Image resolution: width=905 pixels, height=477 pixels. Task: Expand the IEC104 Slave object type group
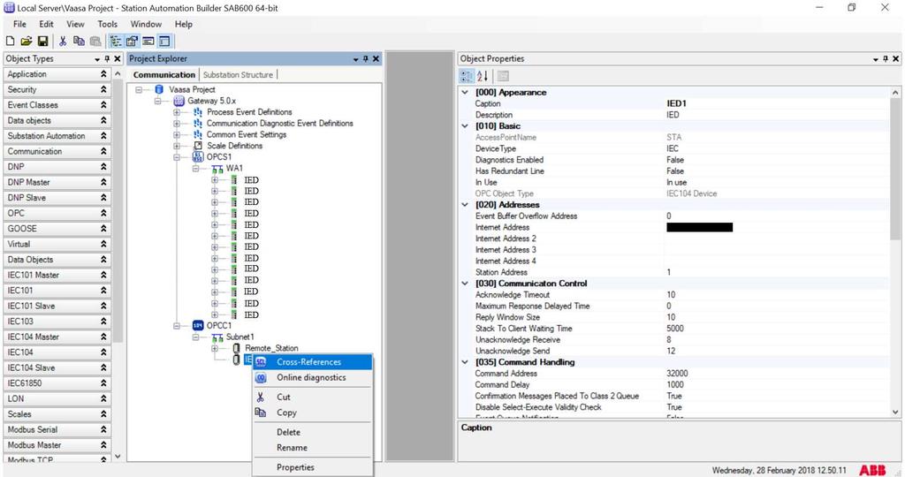tap(103, 367)
